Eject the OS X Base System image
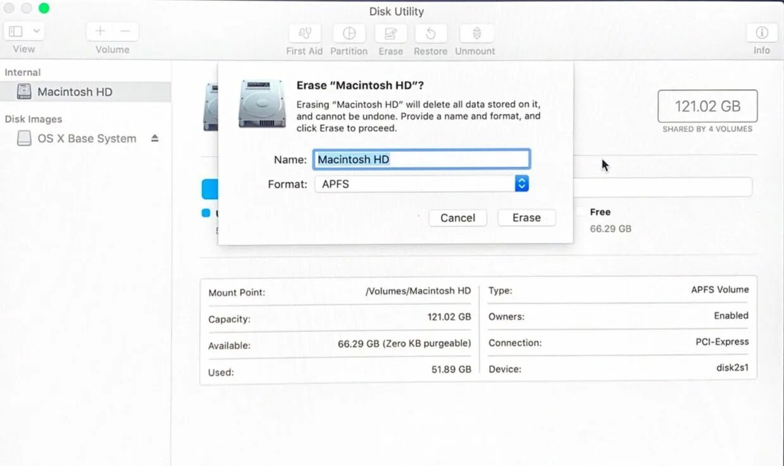Image resolution: width=784 pixels, height=466 pixels. click(x=155, y=138)
